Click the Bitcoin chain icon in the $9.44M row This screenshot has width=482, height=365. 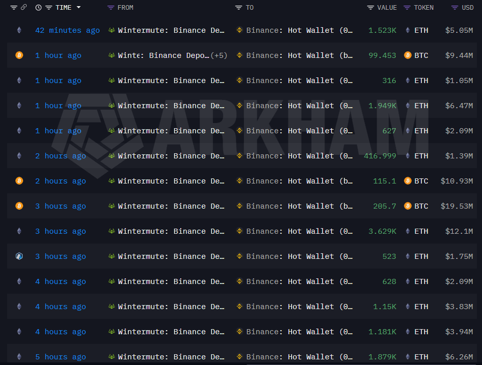click(x=19, y=55)
